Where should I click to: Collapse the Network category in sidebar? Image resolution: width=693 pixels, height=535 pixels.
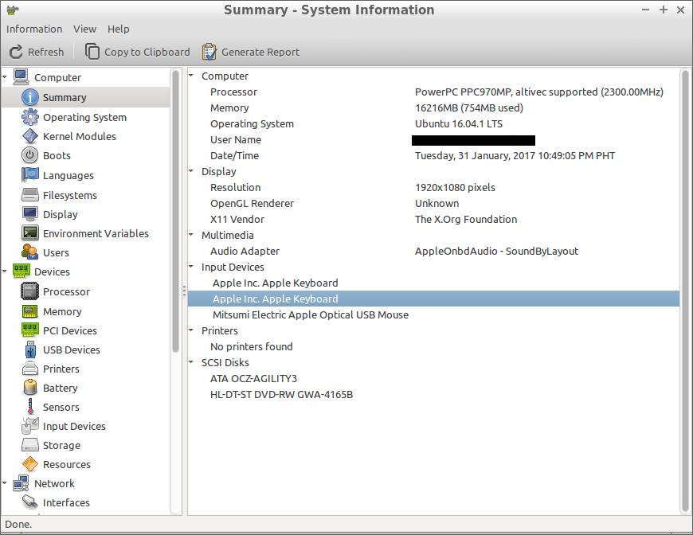(x=5, y=483)
